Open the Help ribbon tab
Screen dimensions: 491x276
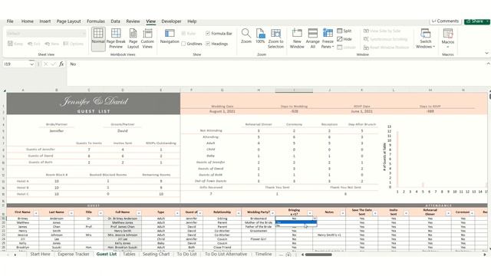click(192, 21)
